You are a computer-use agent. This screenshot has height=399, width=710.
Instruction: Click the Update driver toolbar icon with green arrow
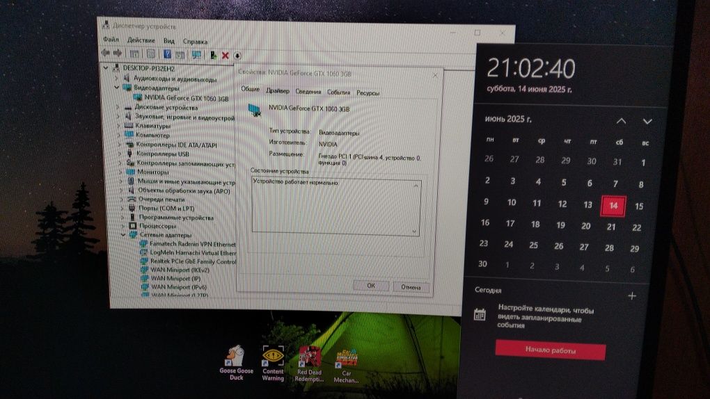click(x=213, y=55)
